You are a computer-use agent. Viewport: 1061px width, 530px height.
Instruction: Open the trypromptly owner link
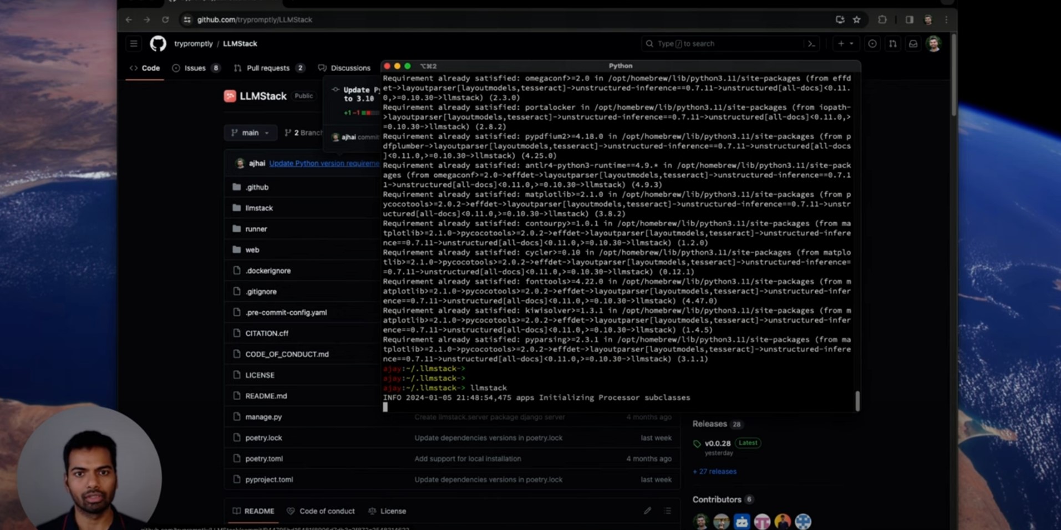[194, 43]
